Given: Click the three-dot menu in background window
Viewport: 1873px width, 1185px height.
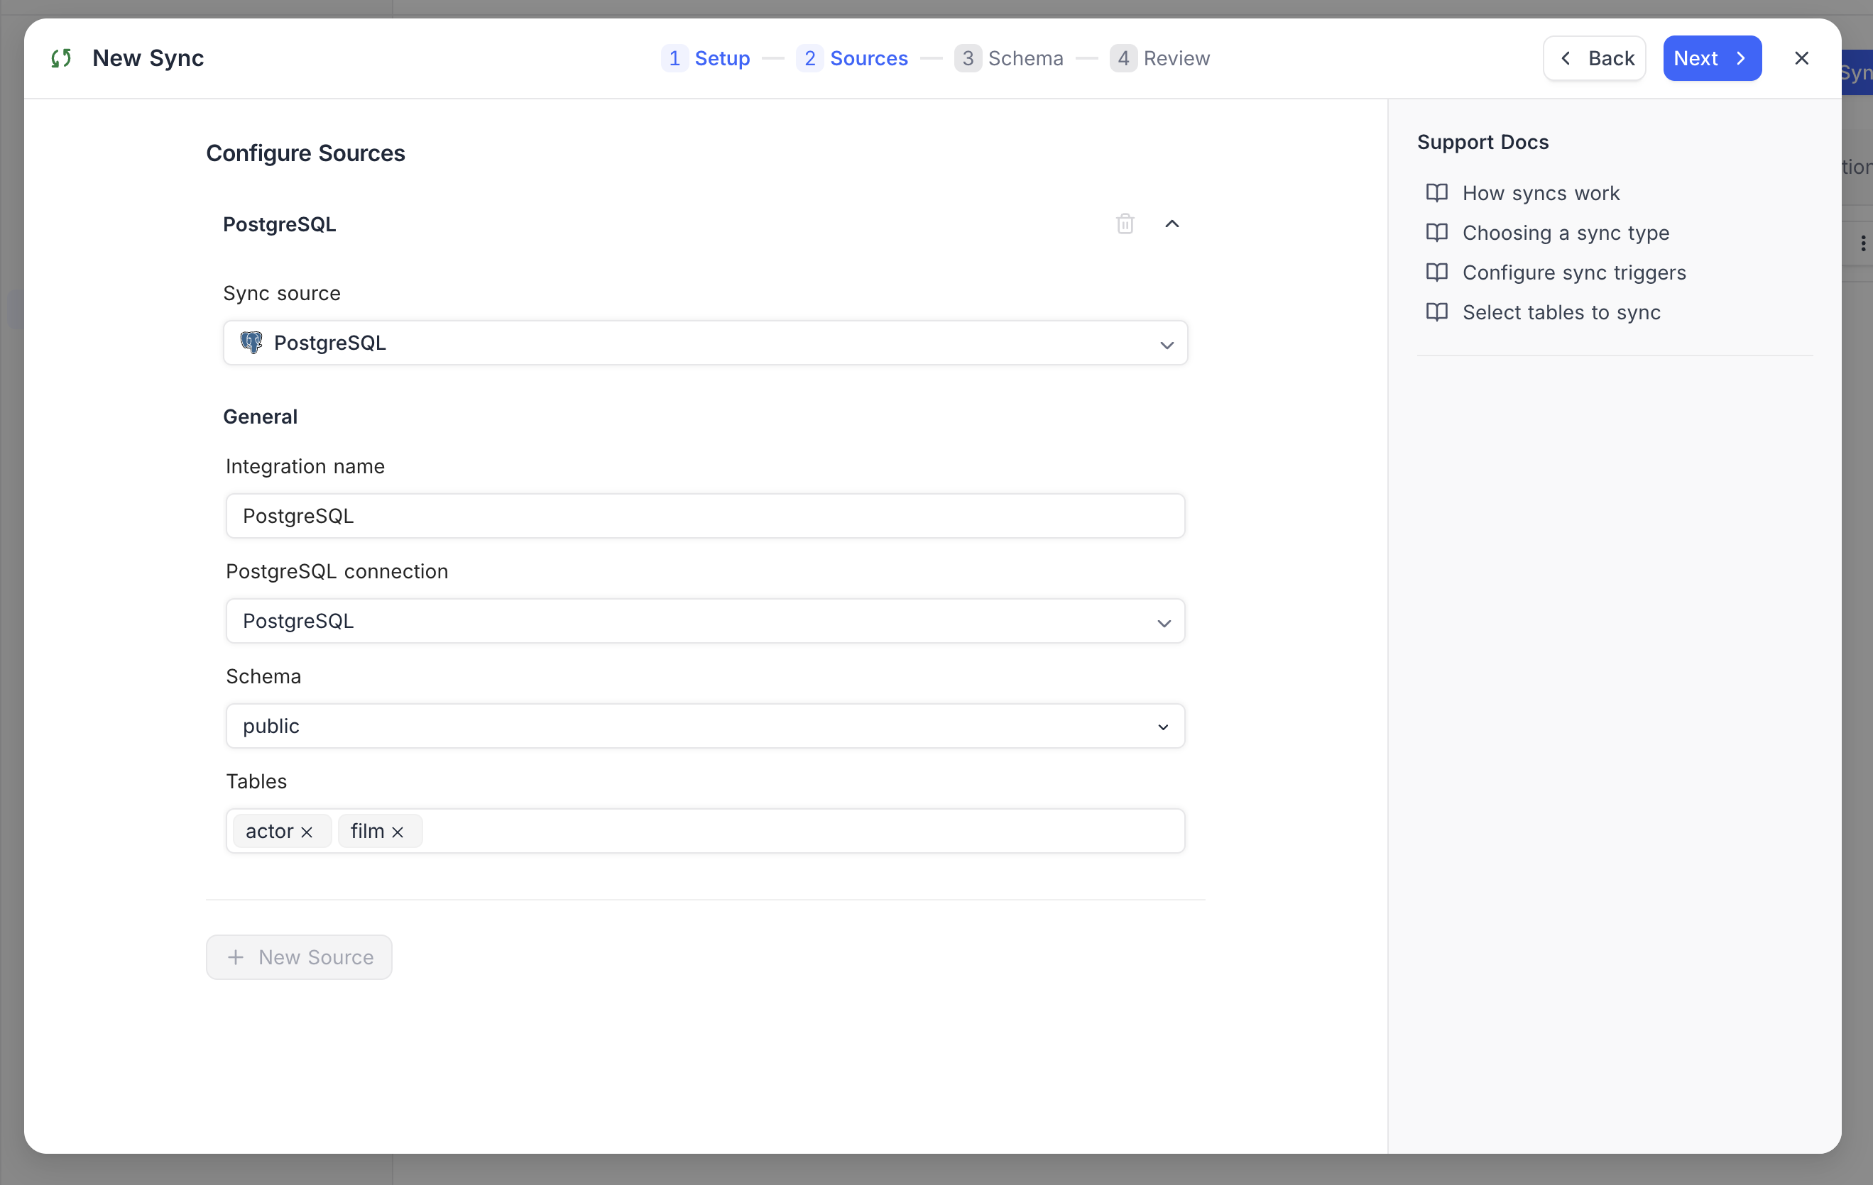Looking at the screenshot, I should pyautogui.click(x=1862, y=243).
